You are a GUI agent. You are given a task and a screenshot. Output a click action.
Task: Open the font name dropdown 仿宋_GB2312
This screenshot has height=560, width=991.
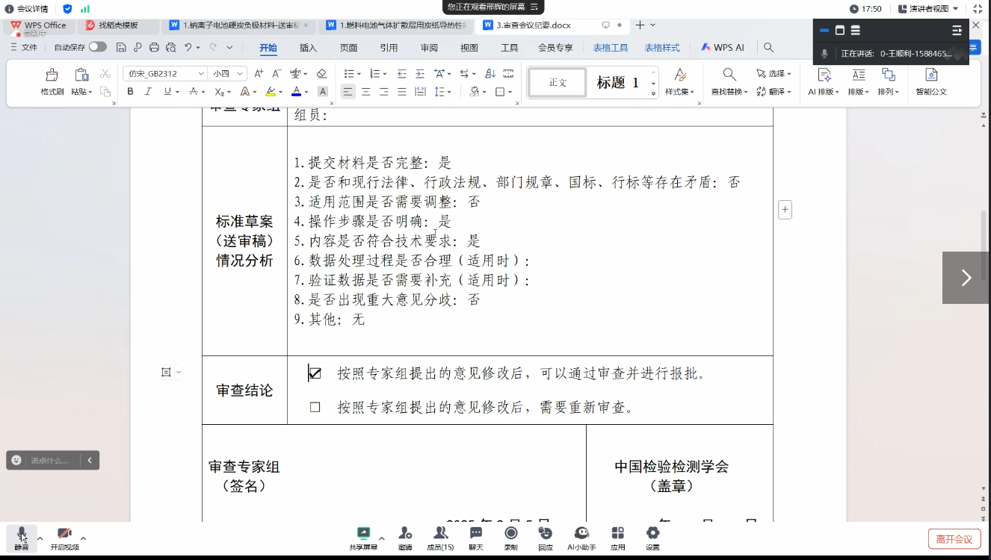pyautogui.click(x=164, y=73)
